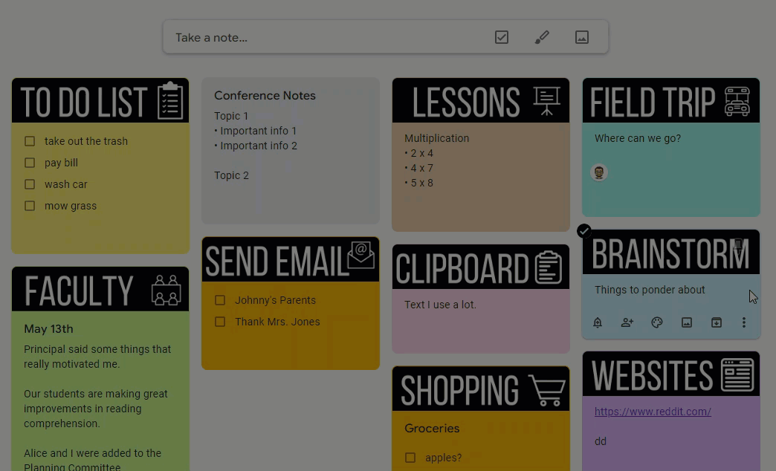Add a collaborator to the Brainstorm note
Image resolution: width=776 pixels, height=471 pixels.
(627, 322)
